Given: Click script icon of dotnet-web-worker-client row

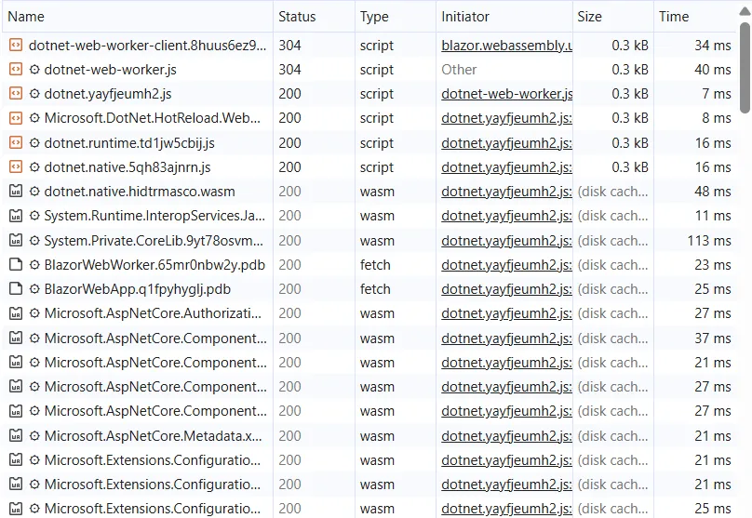Looking at the screenshot, I should [x=16, y=45].
